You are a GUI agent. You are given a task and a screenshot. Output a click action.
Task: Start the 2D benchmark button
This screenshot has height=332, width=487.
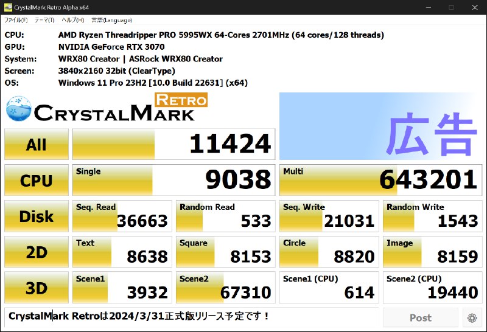click(37, 252)
